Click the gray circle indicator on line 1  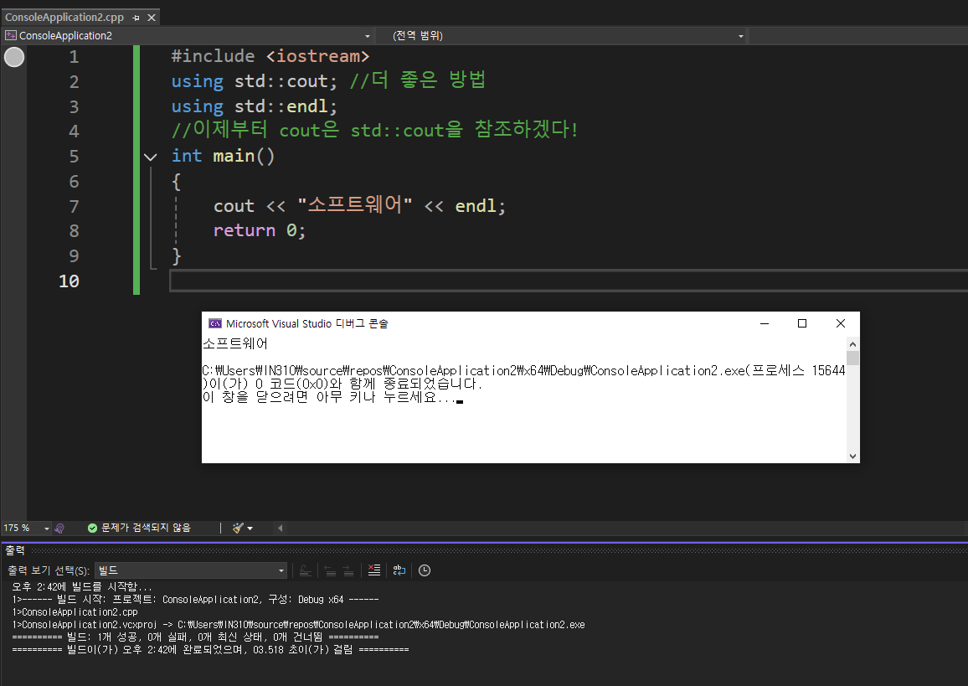14,57
